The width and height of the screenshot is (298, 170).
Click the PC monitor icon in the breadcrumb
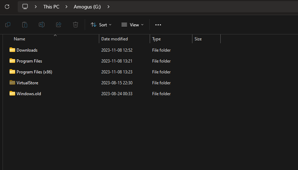click(25, 7)
